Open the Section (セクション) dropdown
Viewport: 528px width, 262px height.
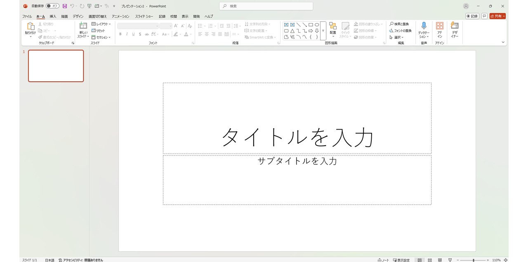pos(101,37)
